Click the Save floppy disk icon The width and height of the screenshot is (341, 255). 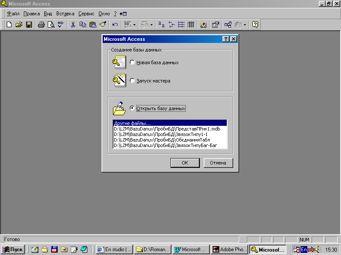[29, 25]
